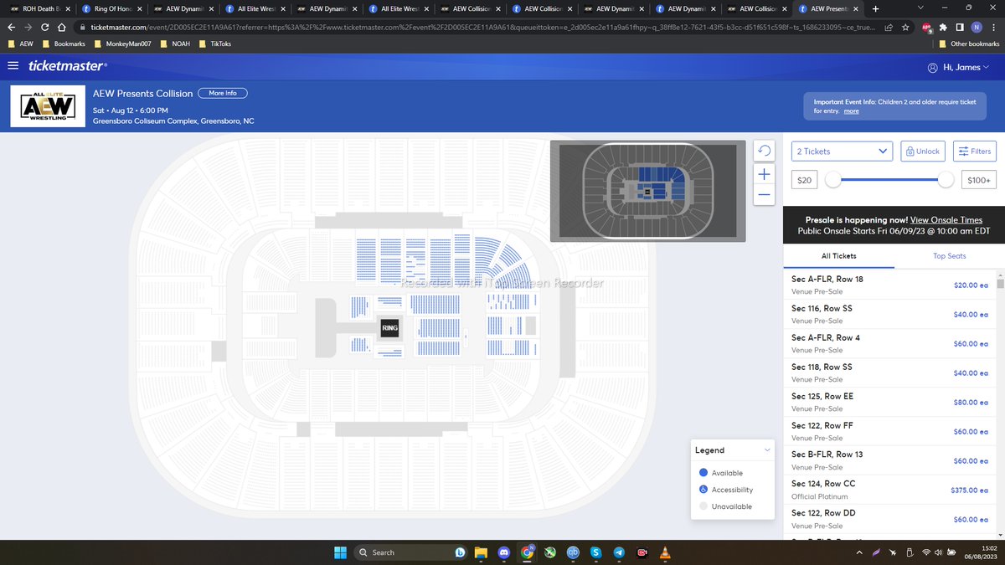The image size is (1005, 565).
Task: Open View Onsale Times link
Action: tap(946, 219)
